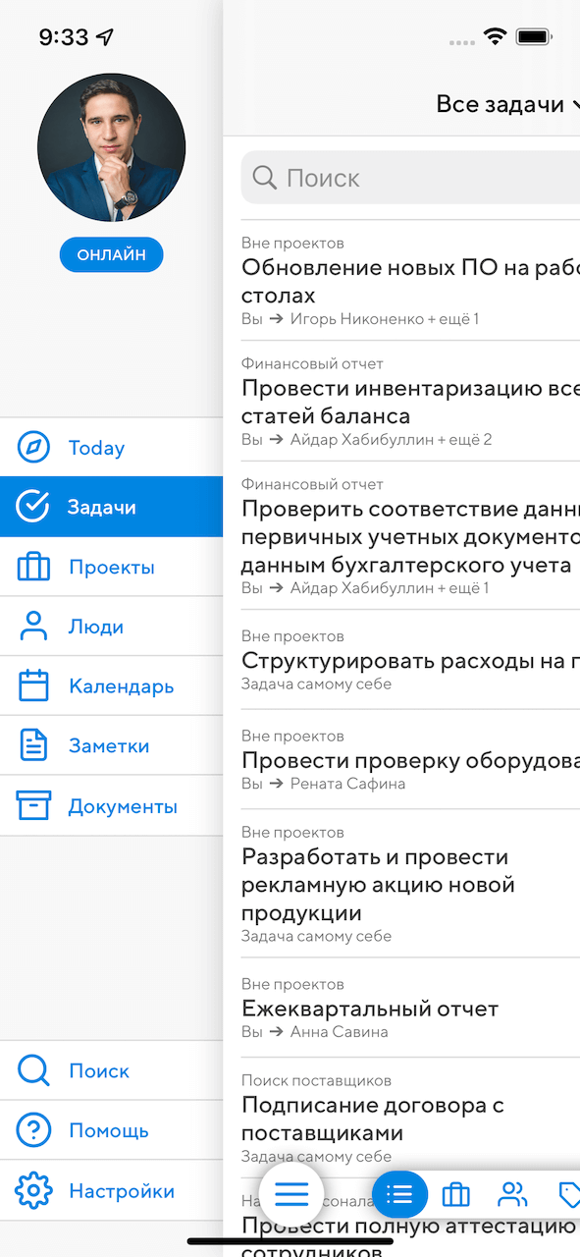Tap Поиск поставщиков project label
Viewport: 580px width, 1257px height.
pyautogui.click(x=316, y=1080)
